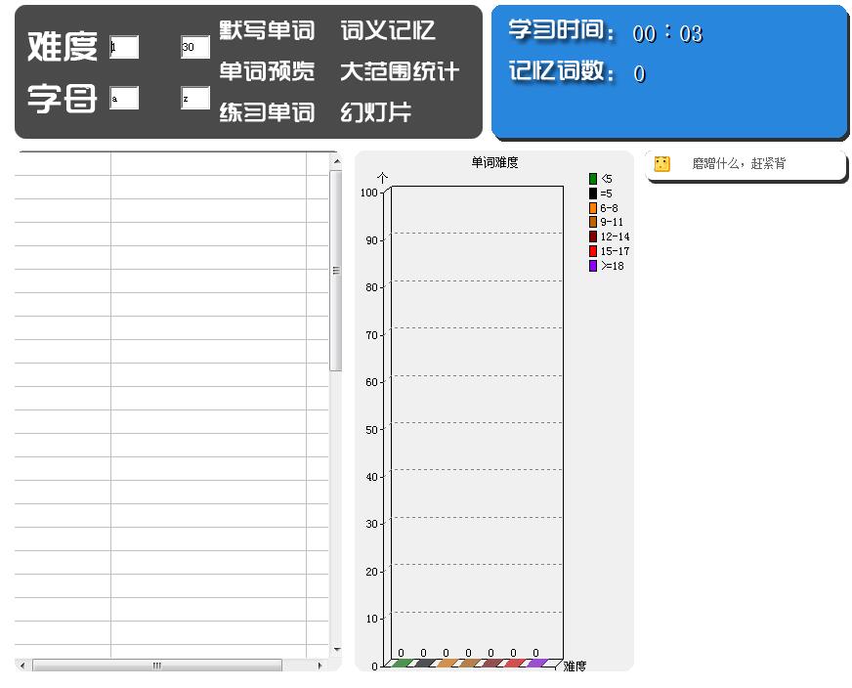852x688 pixels.
Task: Click the difficulty lower bound input showing 1
Action: 124,46
